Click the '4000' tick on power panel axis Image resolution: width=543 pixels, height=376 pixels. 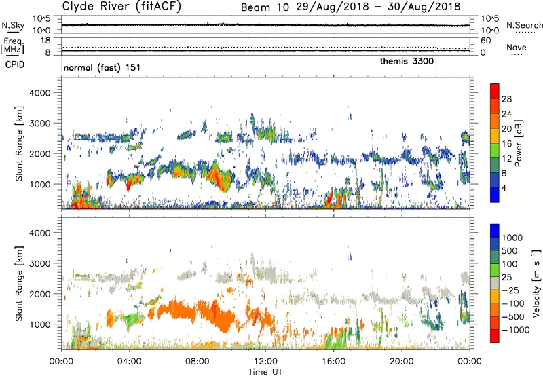pyautogui.click(x=39, y=93)
